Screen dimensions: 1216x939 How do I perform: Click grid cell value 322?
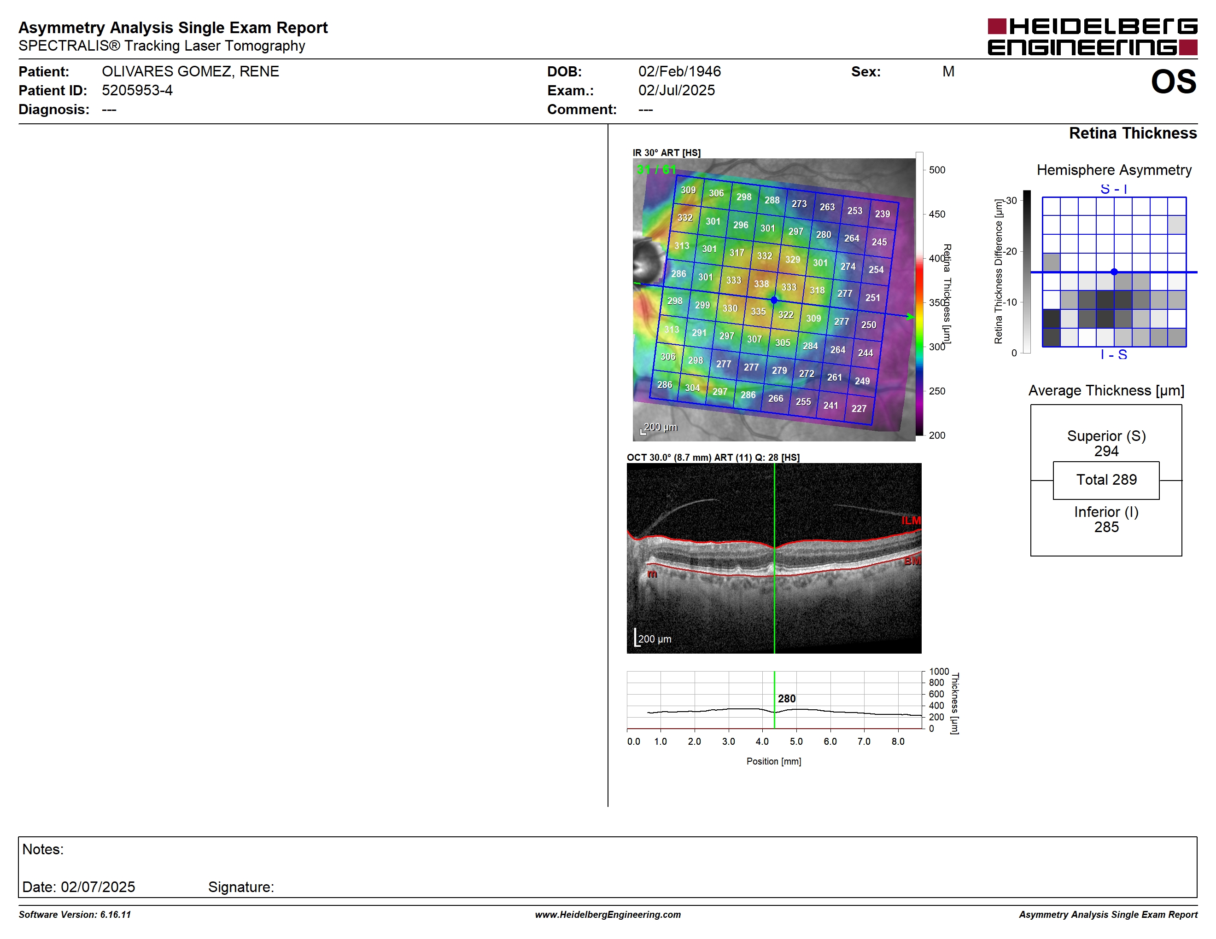tap(786, 315)
